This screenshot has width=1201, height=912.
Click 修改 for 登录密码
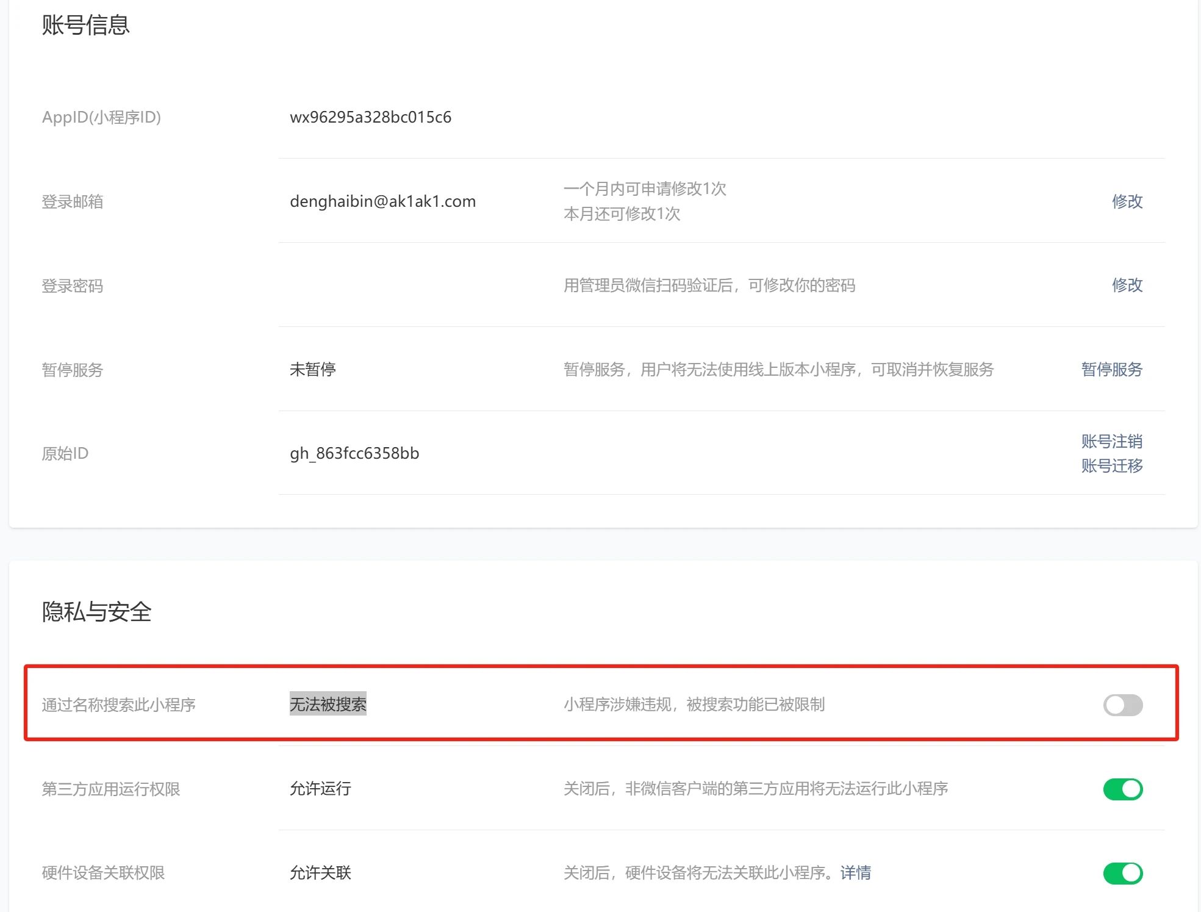coord(1127,285)
